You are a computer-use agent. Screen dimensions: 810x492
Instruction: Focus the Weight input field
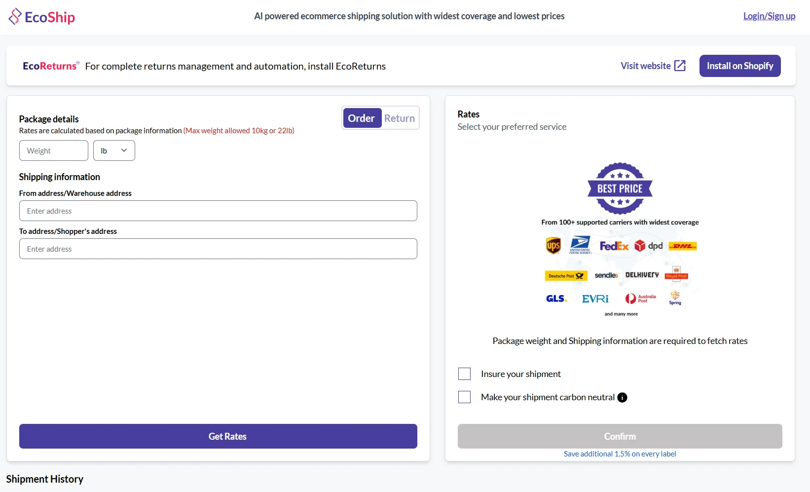pos(54,151)
